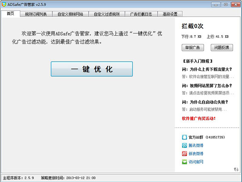Click the 问题反馈 button
The height and width of the screenshot is (182, 242).
(221, 48)
